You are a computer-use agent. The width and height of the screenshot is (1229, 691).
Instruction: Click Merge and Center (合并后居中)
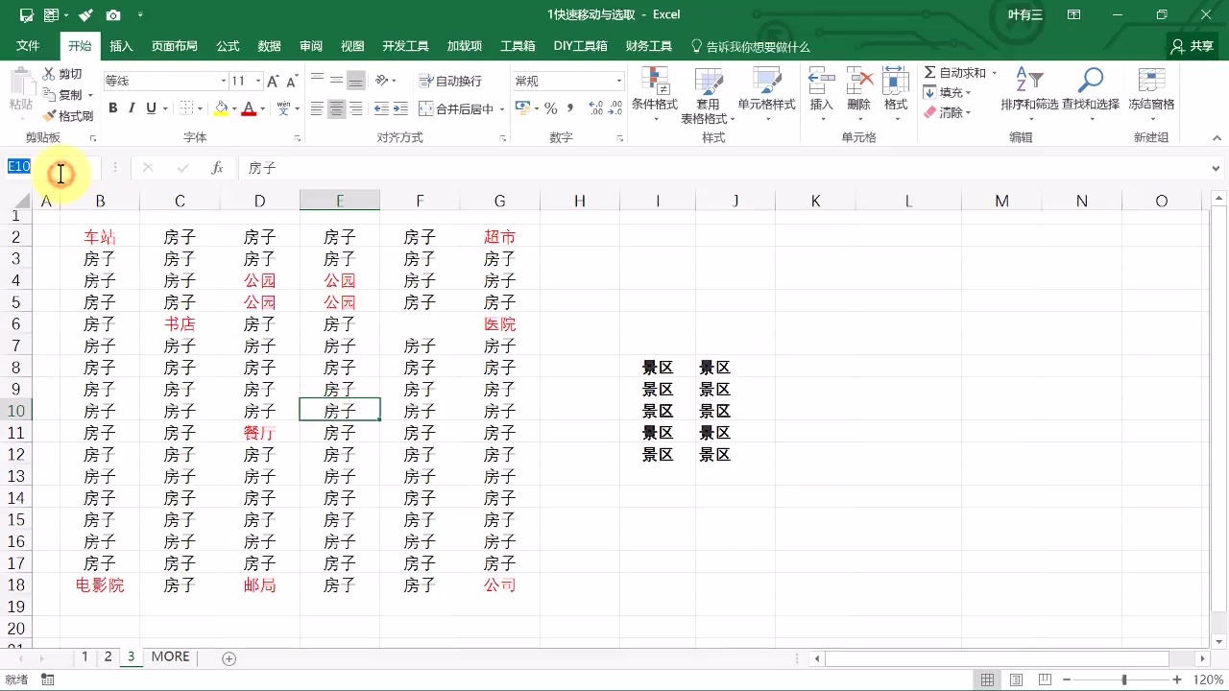456,109
